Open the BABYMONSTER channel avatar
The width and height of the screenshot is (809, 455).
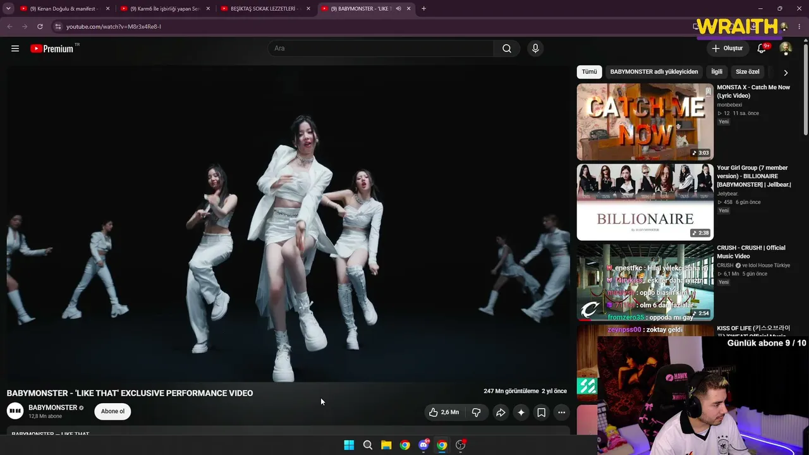15,411
